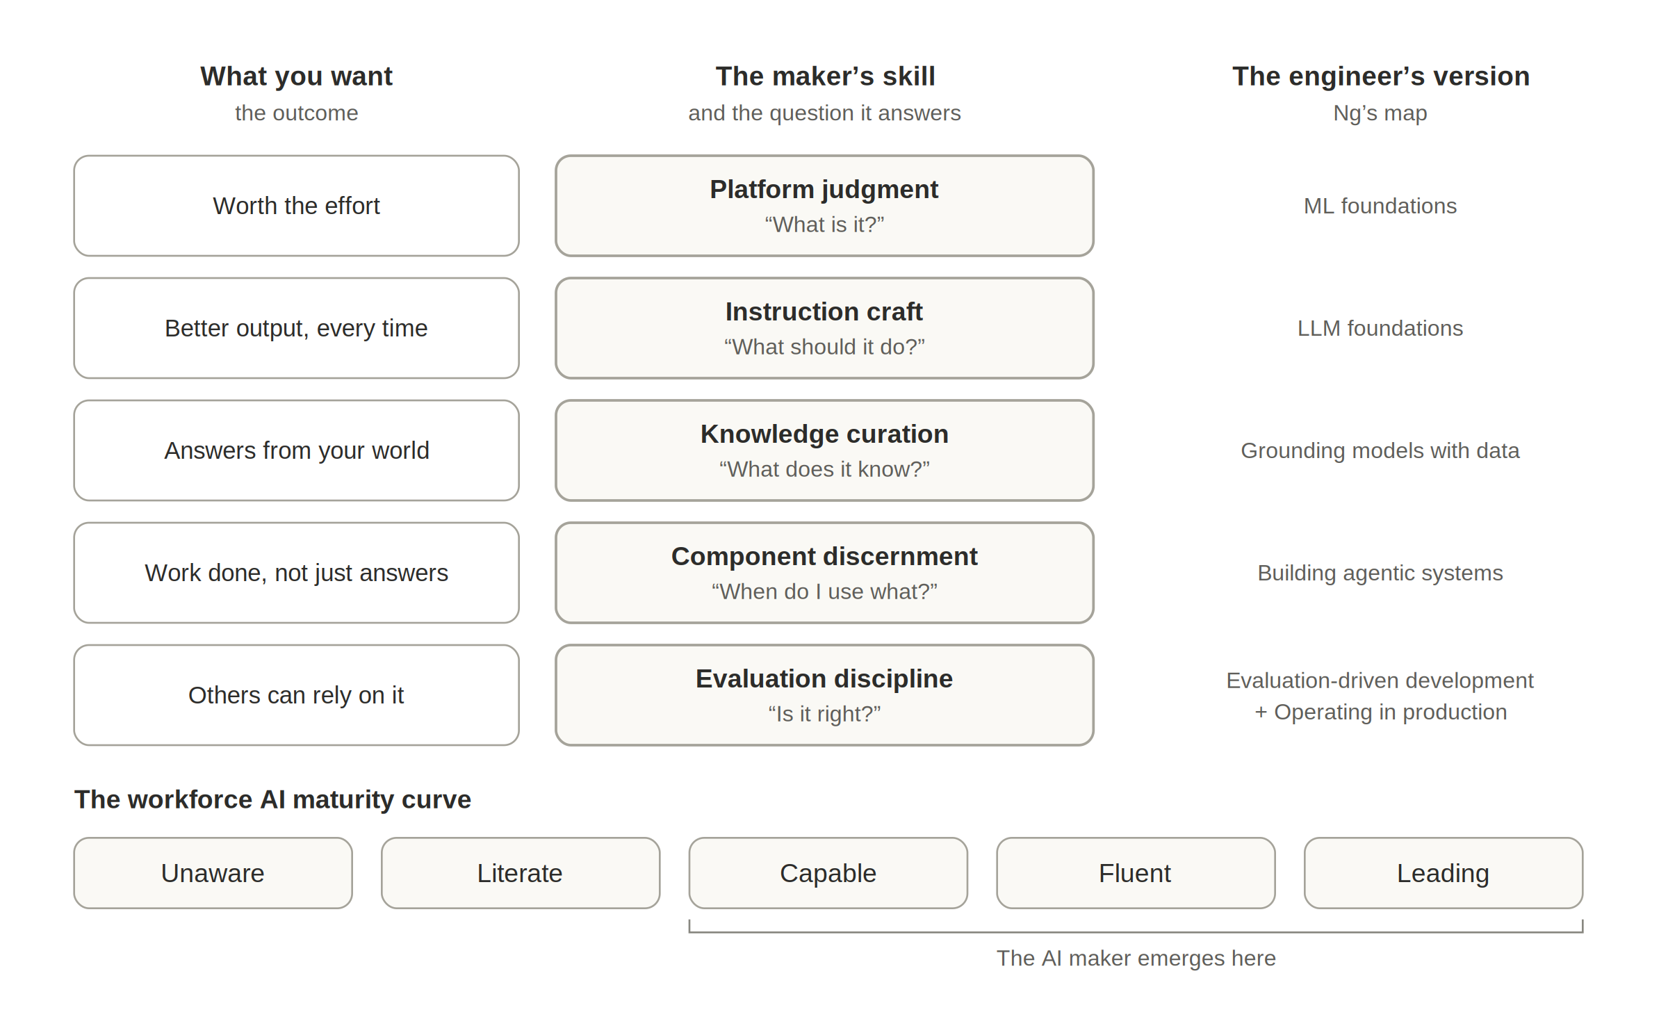The image size is (1668, 1010).
Task: Click the Answers from your world box
Action: click(x=296, y=450)
